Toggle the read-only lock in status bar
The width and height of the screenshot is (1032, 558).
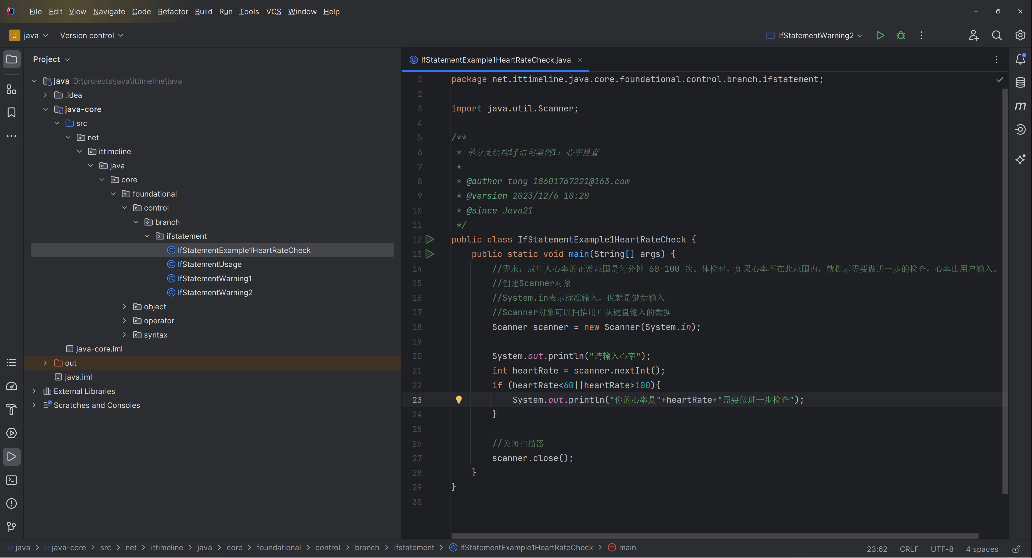[1016, 549]
